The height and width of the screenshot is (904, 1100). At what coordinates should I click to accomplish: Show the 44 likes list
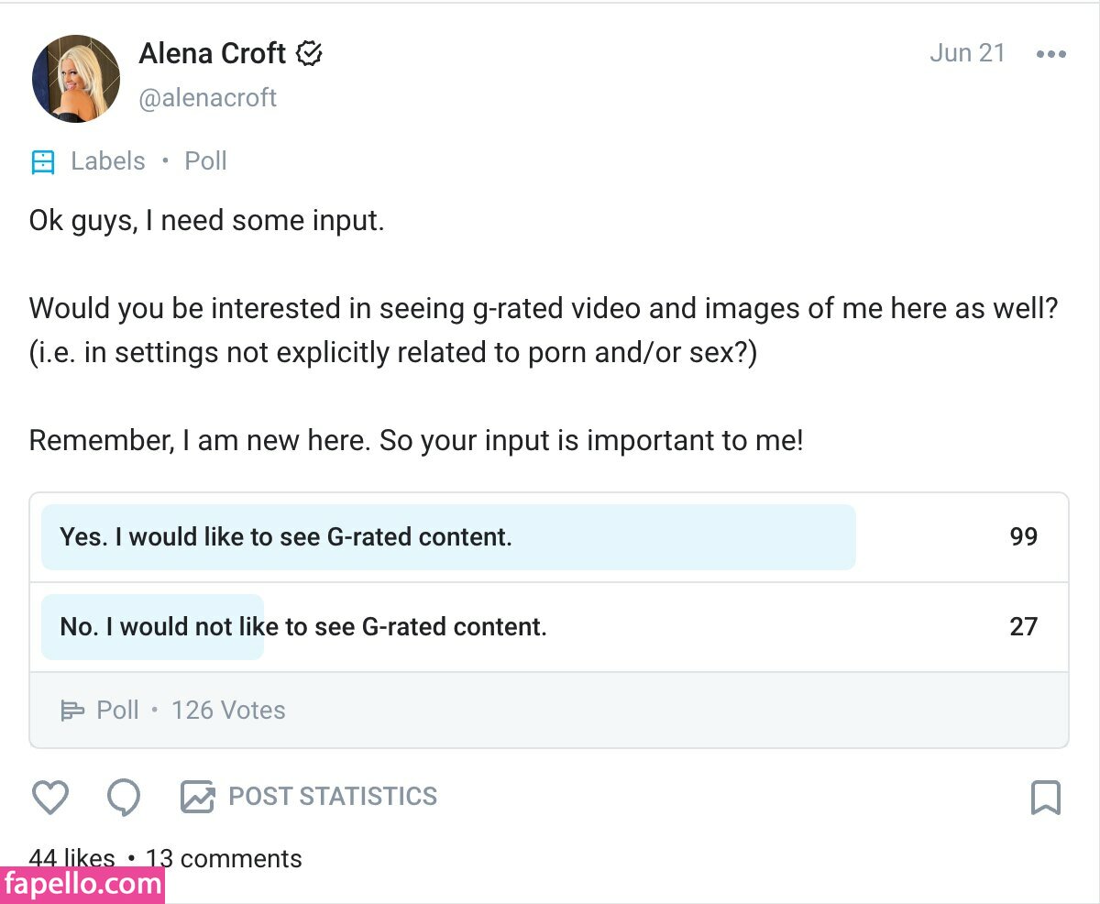coord(72,858)
